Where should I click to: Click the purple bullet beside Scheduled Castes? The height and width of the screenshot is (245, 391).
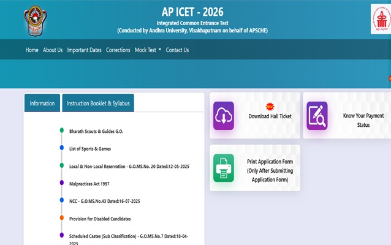pyautogui.click(x=62, y=235)
